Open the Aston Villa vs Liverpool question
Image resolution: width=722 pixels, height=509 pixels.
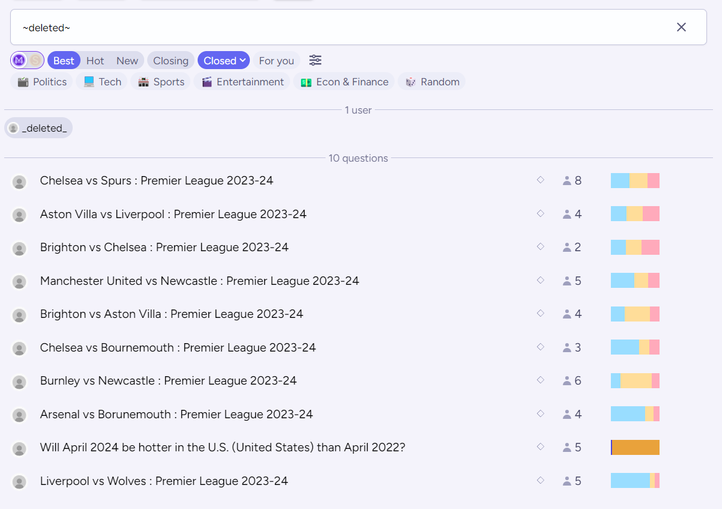point(173,214)
